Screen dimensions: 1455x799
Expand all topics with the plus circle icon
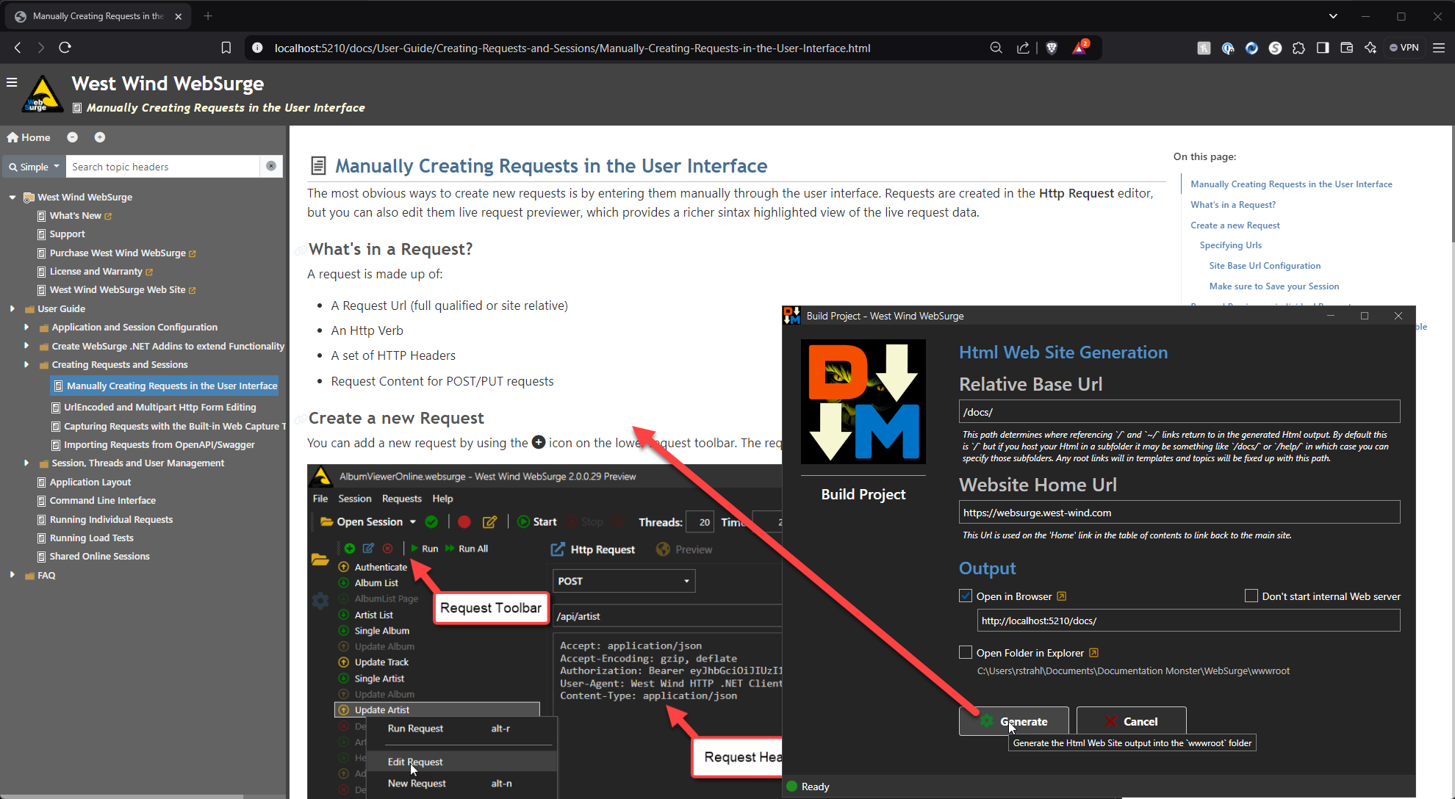point(100,137)
